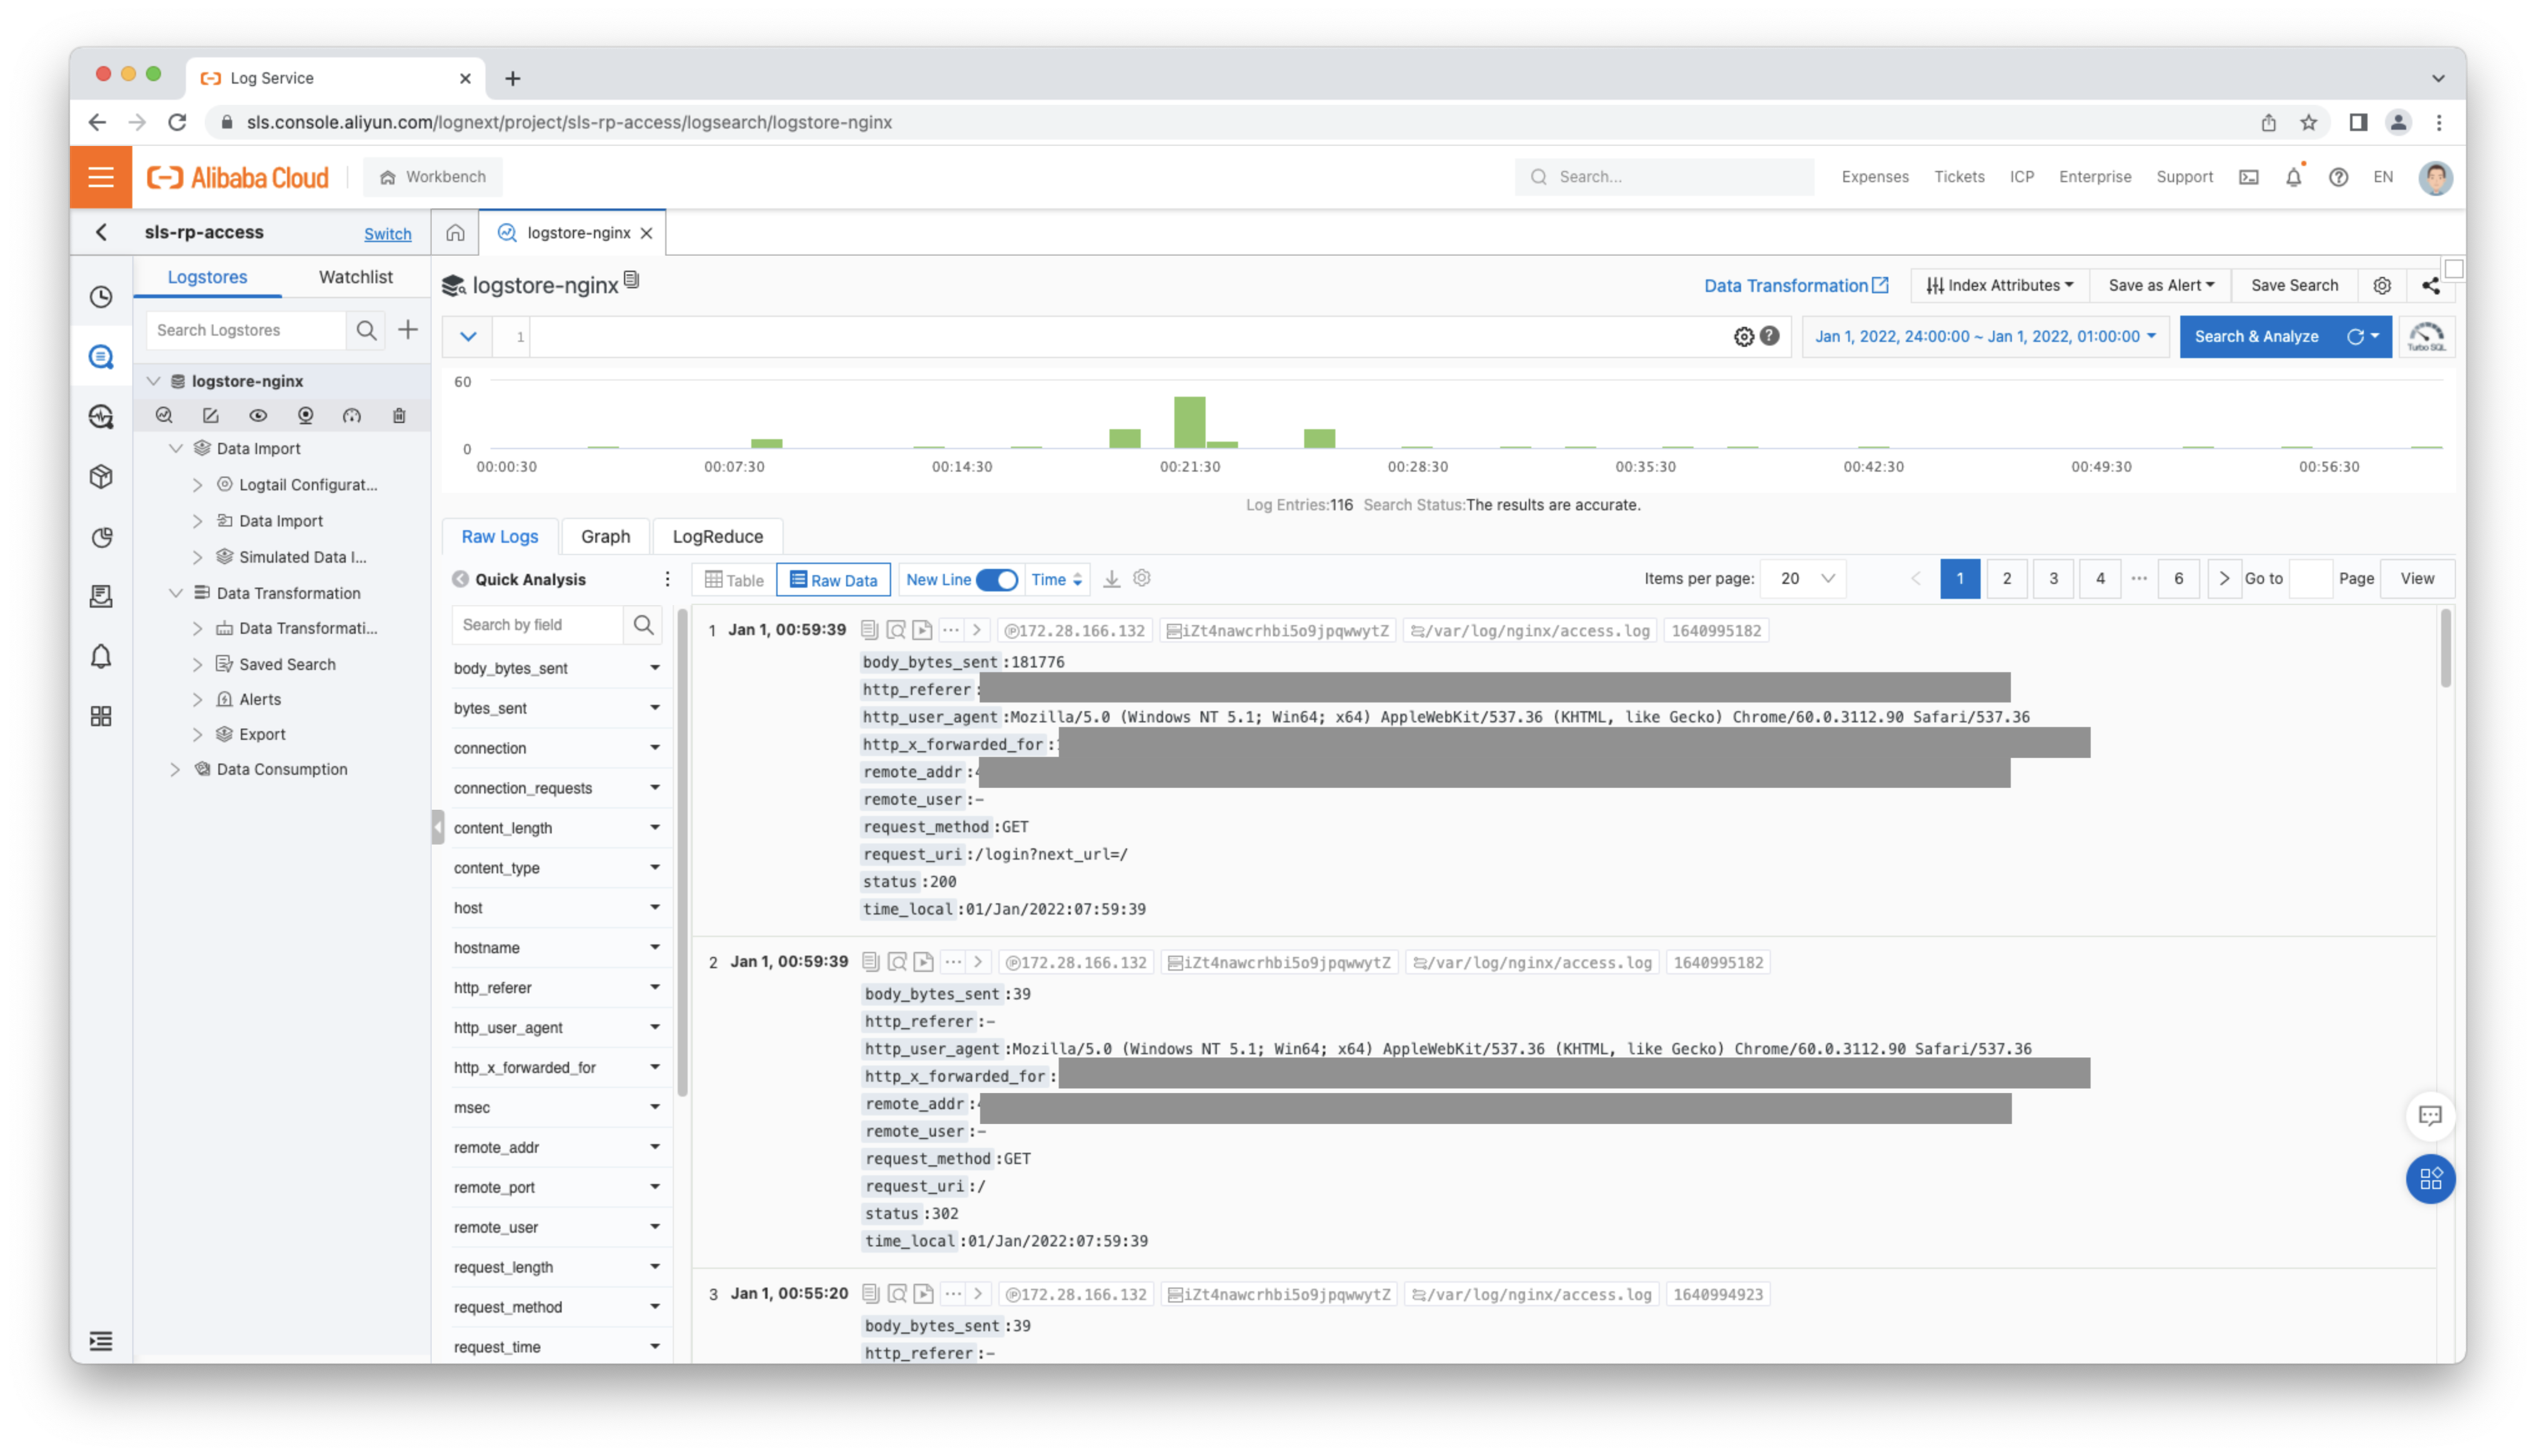This screenshot has height=1456, width=2536.
Task: Click the tallest green histogram bar
Action: click(x=1189, y=422)
